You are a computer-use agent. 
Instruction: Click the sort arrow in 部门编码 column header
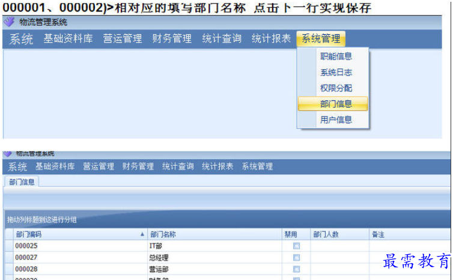point(142,234)
